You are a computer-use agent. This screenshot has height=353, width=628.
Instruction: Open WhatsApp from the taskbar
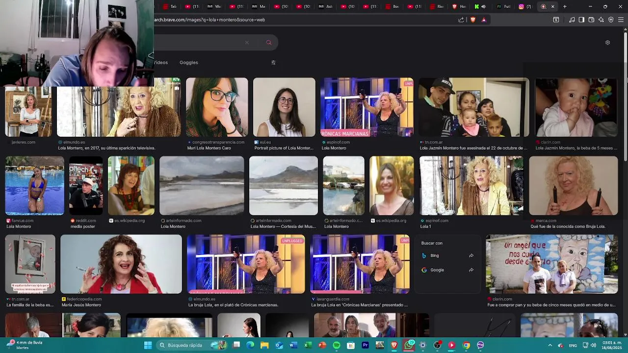(409, 345)
